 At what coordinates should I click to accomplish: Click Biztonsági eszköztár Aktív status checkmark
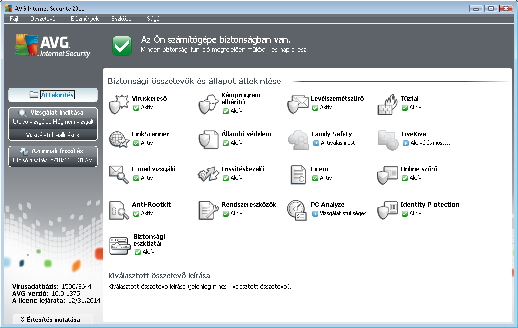138,252
